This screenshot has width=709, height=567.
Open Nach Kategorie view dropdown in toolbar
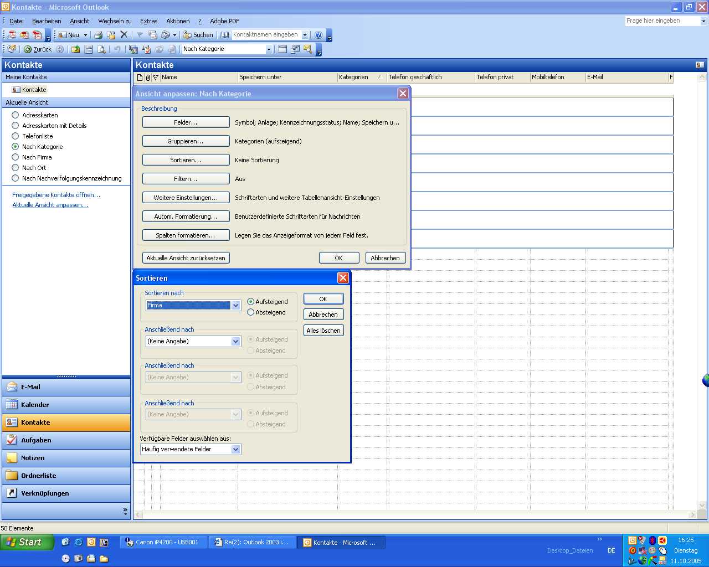(269, 49)
